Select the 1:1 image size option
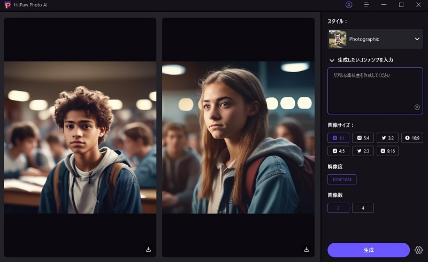This screenshot has width=428, height=262. (x=338, y=138)
